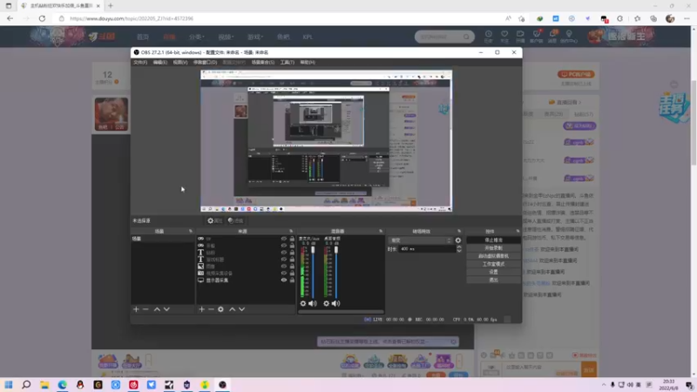This screenshot has width=697, height=392.
Task: Click Start Virtual Camera button in Controls
Action: pos(493,256)
